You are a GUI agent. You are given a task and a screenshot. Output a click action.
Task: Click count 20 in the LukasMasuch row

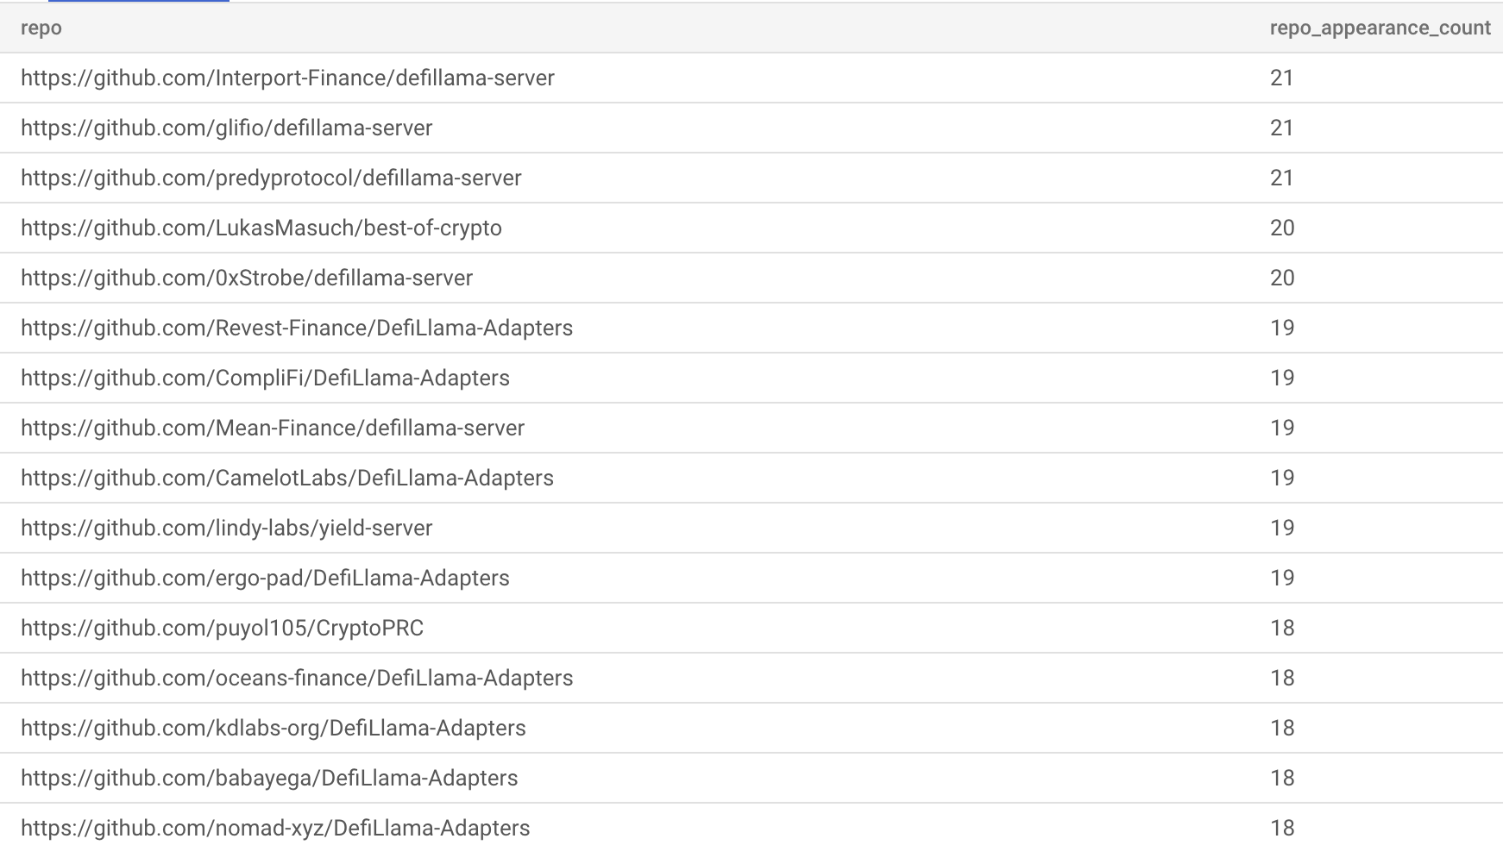tap(1282, 228)
